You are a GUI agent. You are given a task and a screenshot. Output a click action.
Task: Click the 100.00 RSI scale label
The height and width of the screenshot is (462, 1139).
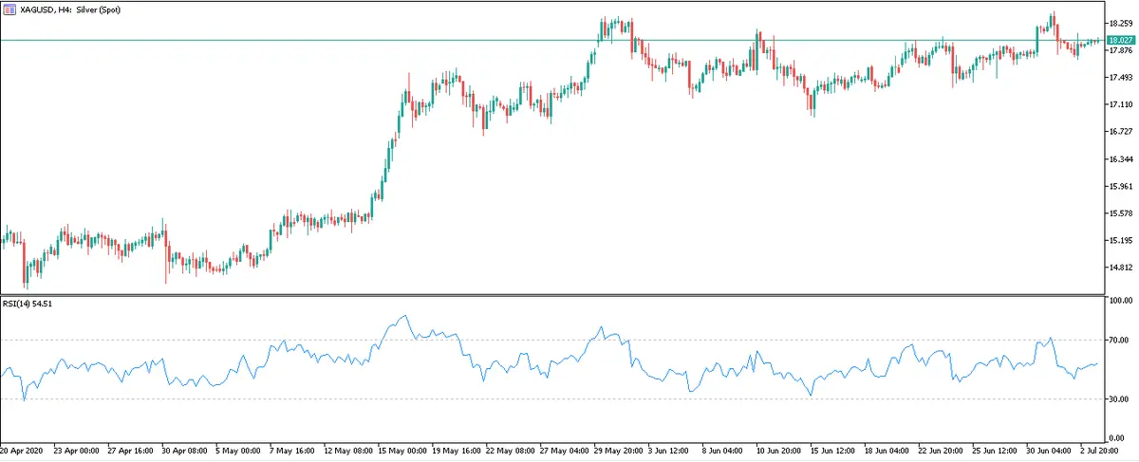point(1121,301)
